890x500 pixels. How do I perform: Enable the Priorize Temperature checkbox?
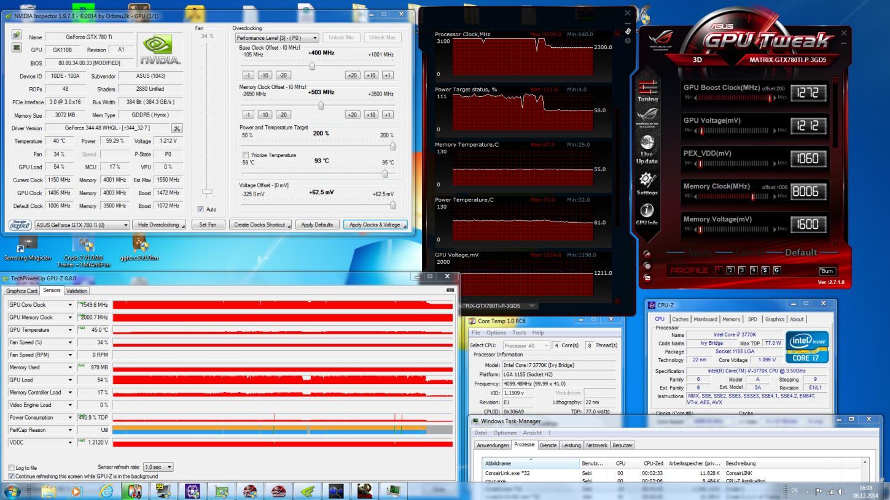click(x=246, y=155)
